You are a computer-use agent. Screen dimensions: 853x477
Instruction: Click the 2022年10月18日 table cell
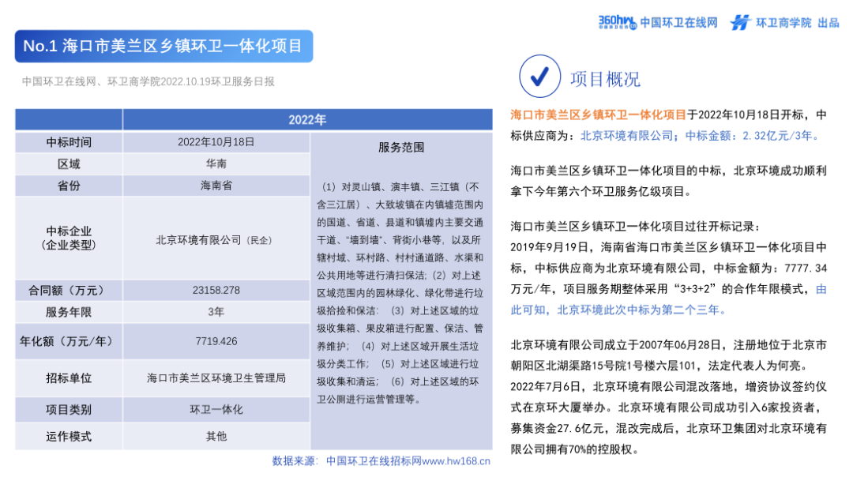(216, 142)
